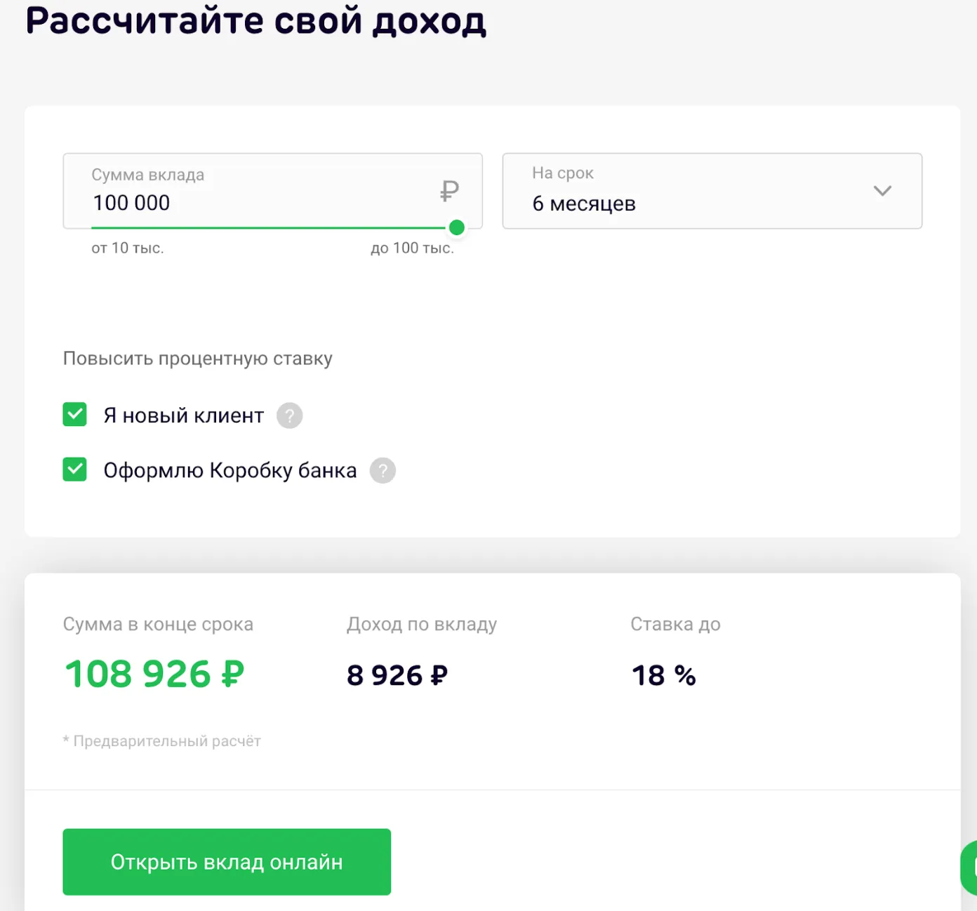The width and height of the screenshot is (977, 911).
Task: Click the "от 10 тыс." minimum label
Action: pyautogui.click(x=127, y=248)
